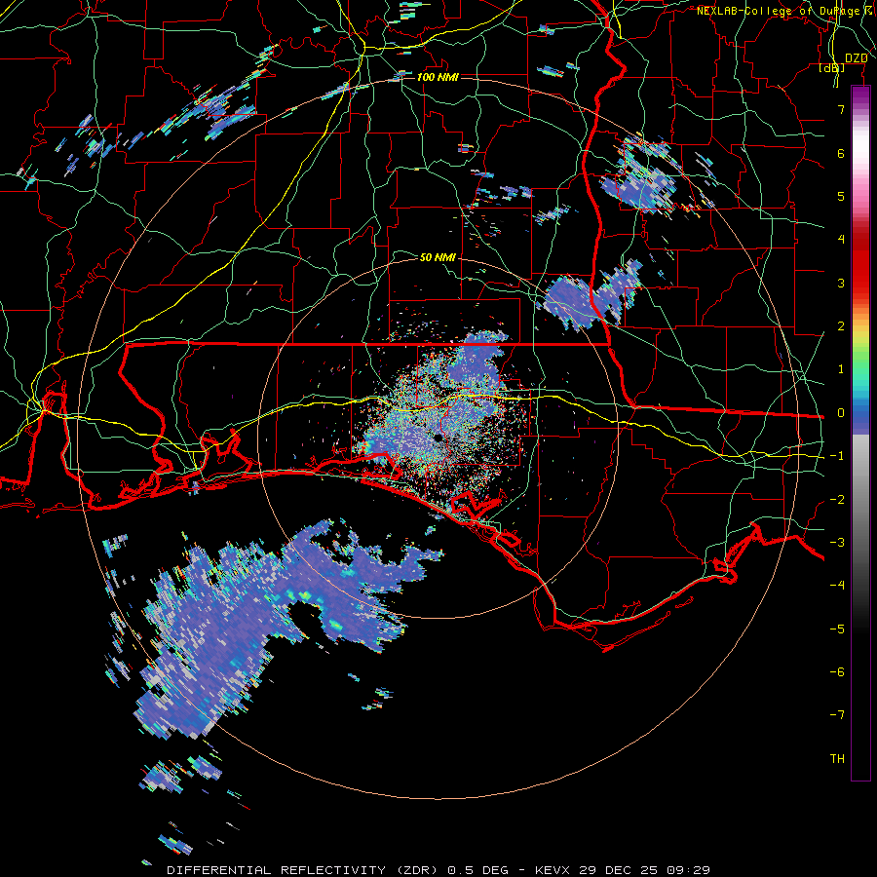
Task: Click the value -5 on the color scale
Action: click(x=837, y=629)
